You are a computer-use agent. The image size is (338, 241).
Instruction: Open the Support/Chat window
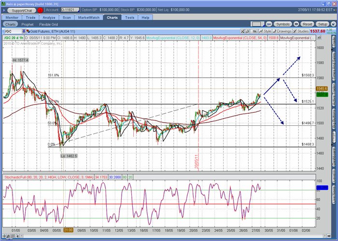pos(22,10)
